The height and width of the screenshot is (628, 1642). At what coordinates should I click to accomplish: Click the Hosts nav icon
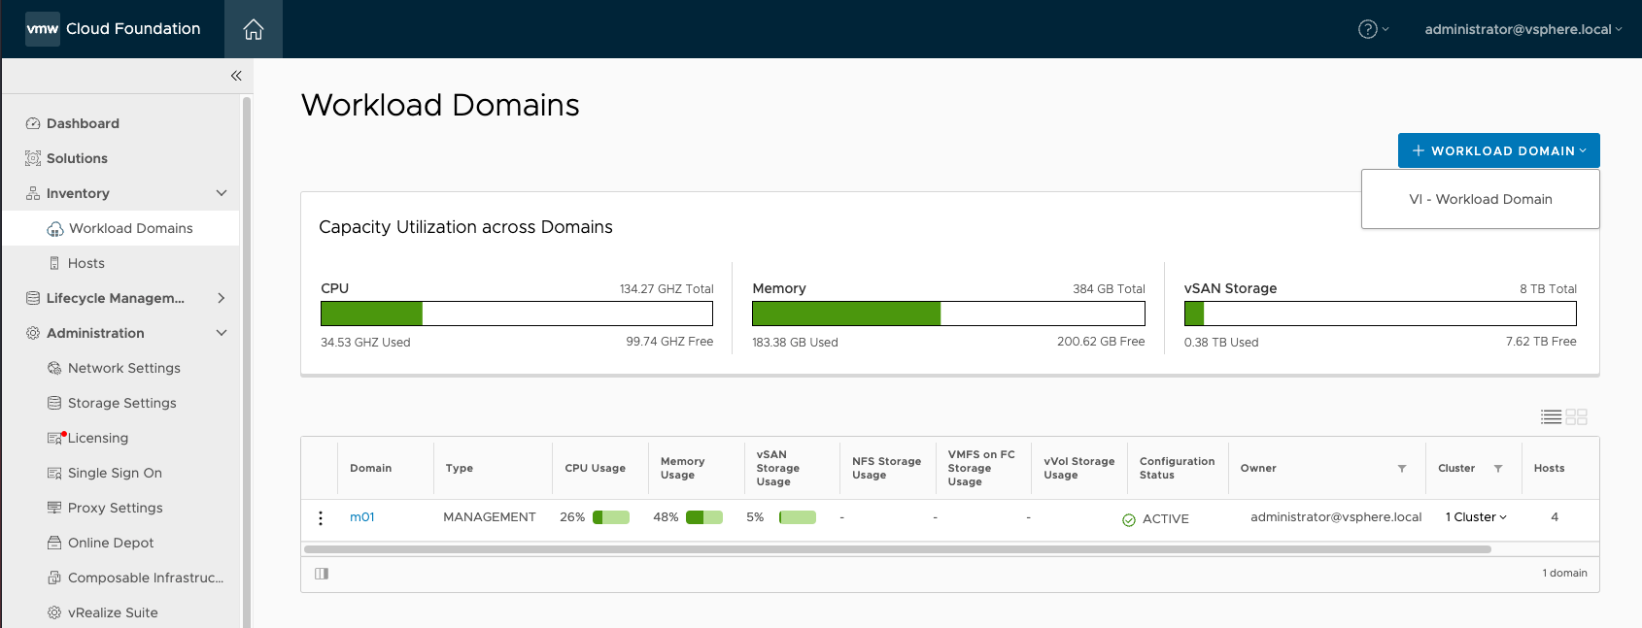click(x=55, y=263)
